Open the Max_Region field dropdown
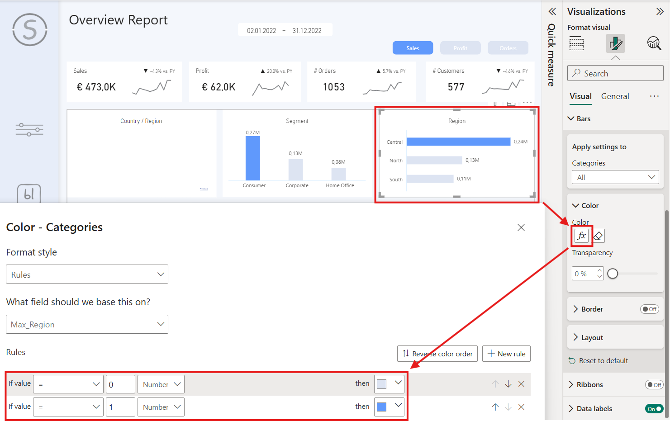The image size is (670, 421). pos(87,324)
